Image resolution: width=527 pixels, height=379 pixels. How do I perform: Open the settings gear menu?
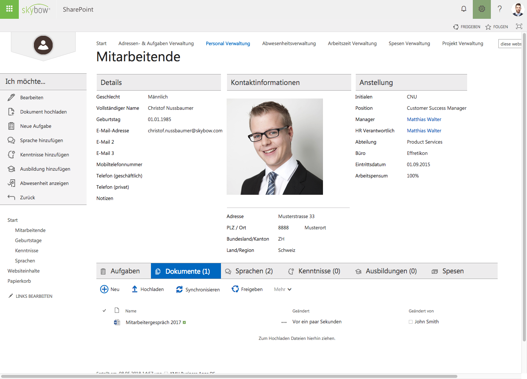482,9
